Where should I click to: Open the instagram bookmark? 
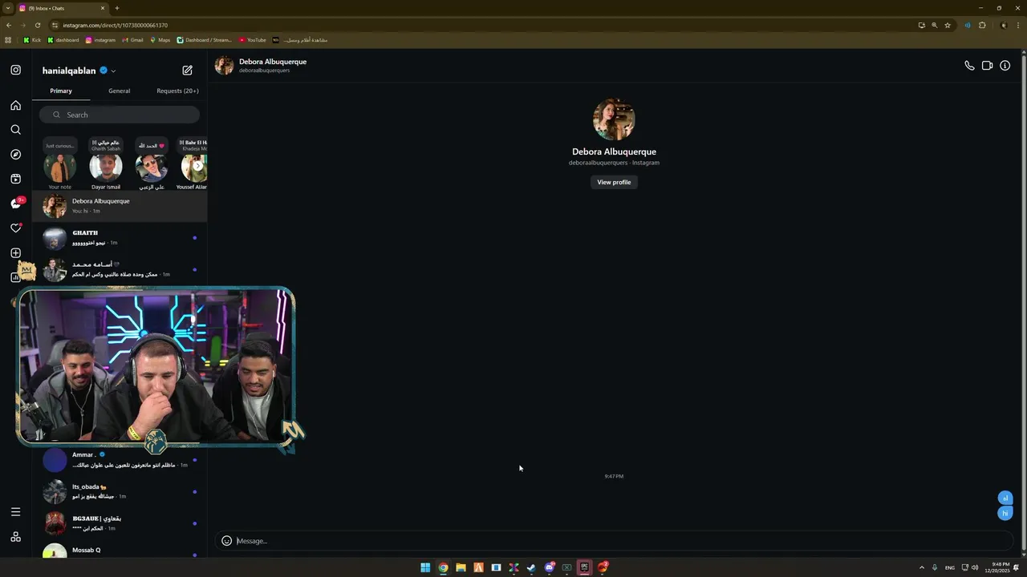tap(100, 40)
